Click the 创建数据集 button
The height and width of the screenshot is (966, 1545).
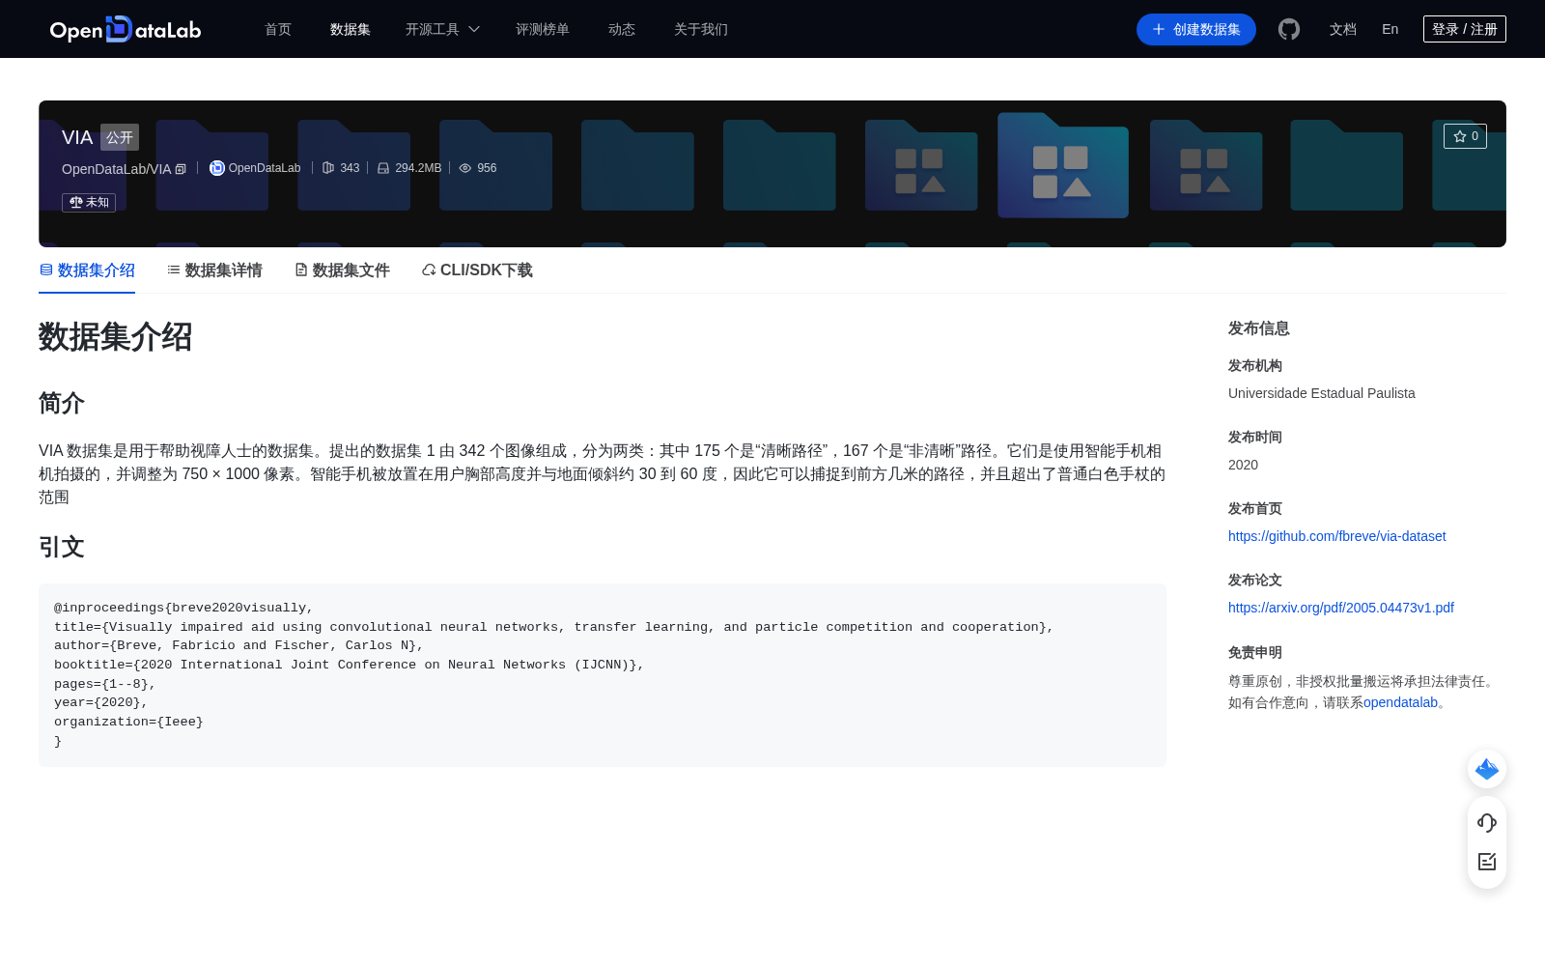point(1196,29)
